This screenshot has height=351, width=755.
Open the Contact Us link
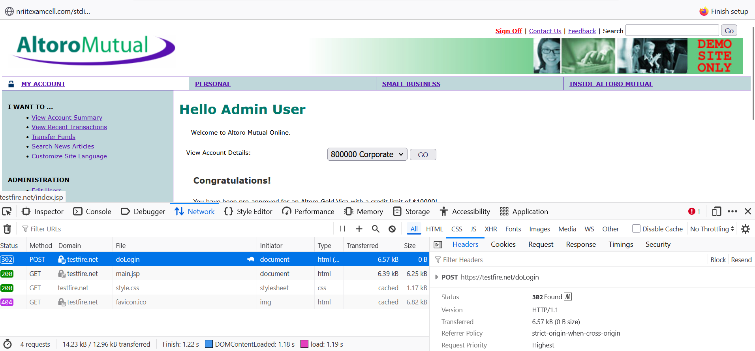click(x=545, y=31)
